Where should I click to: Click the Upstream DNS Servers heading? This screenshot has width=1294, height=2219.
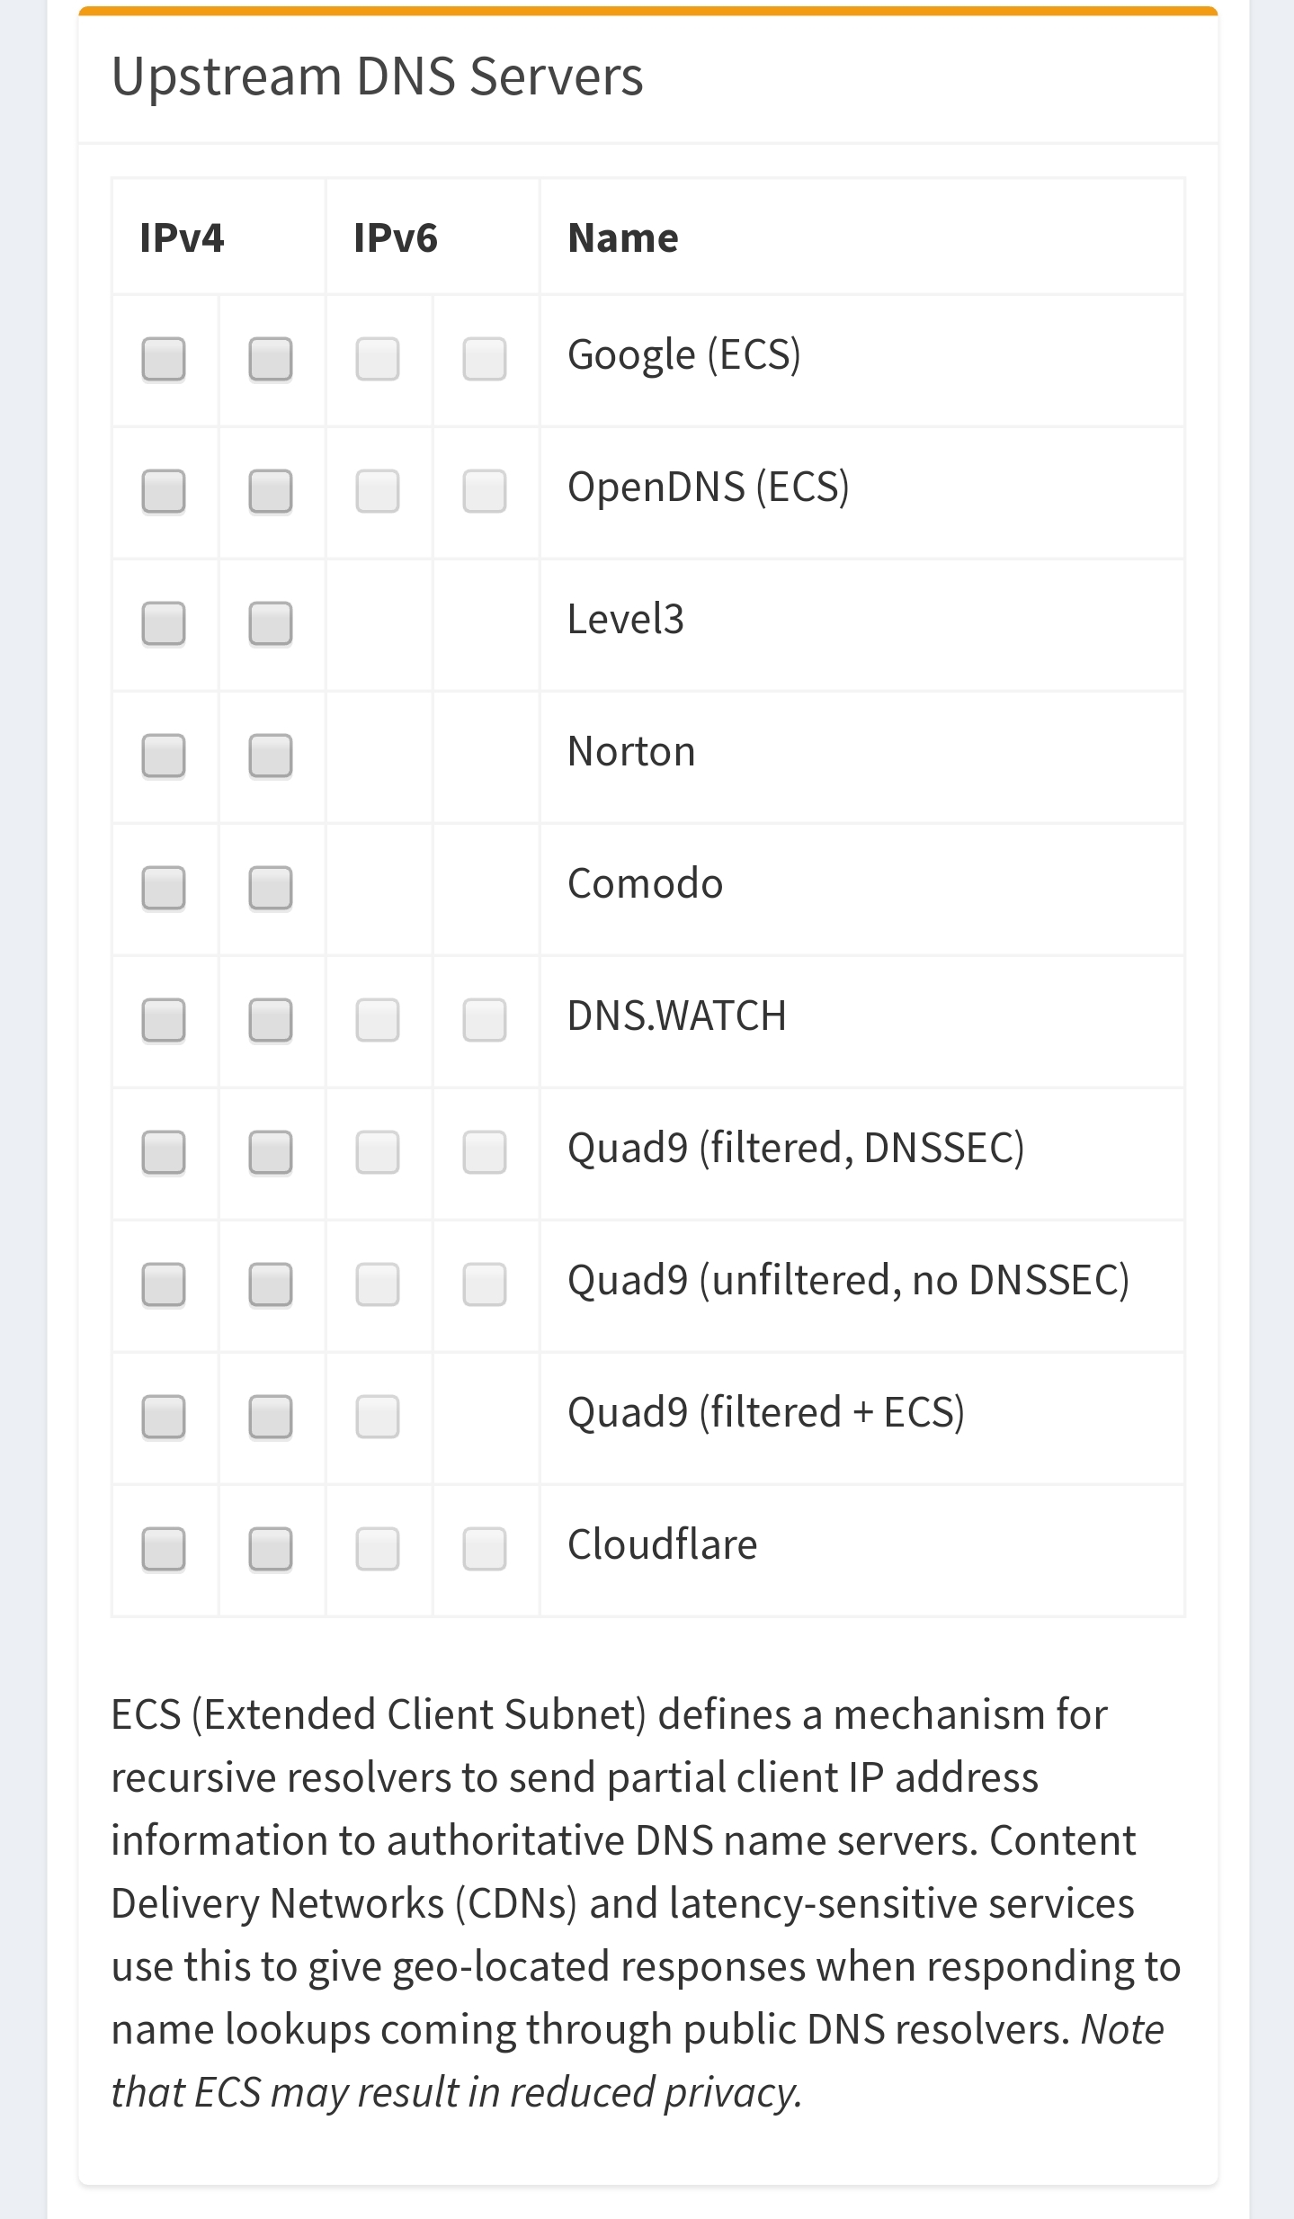pos(378,76)
